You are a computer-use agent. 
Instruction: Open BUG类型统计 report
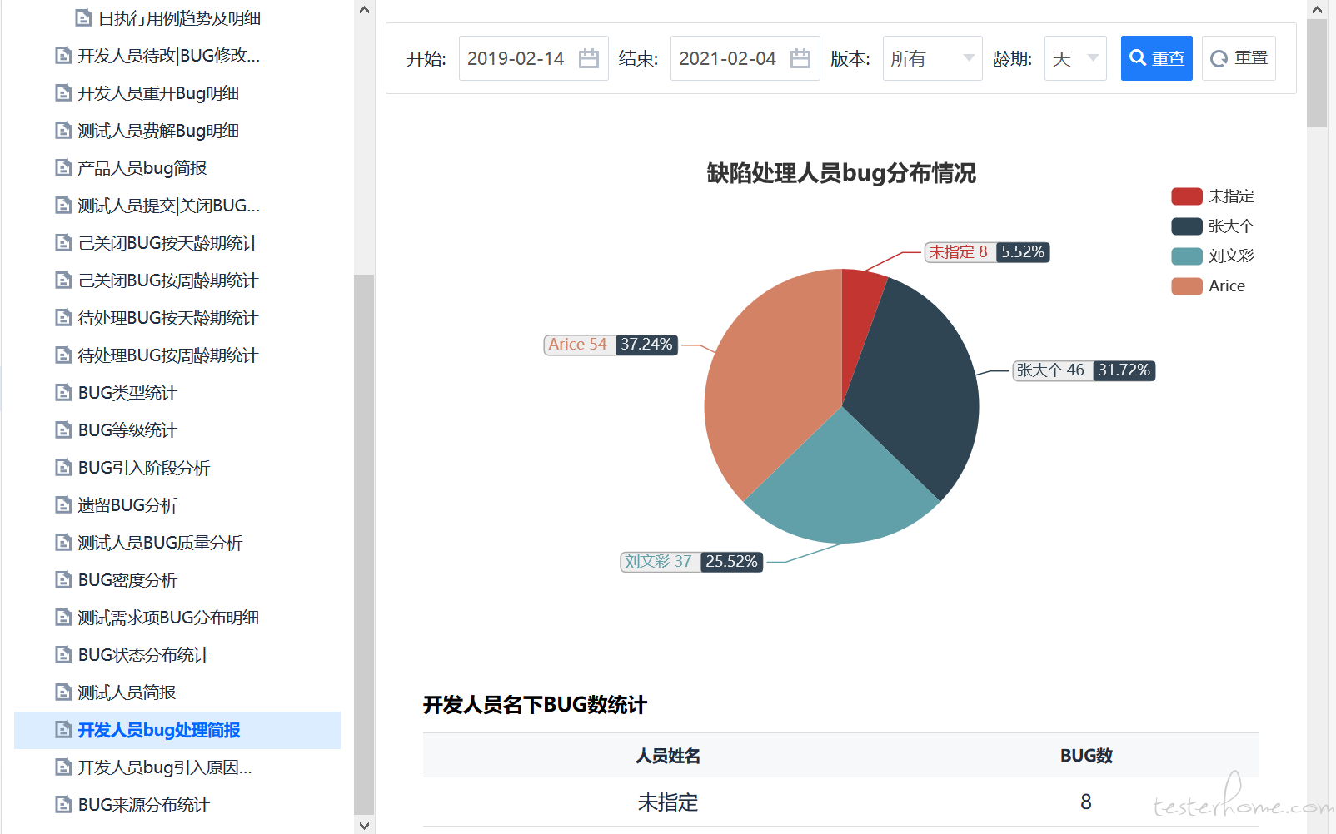tap(127, 393)
